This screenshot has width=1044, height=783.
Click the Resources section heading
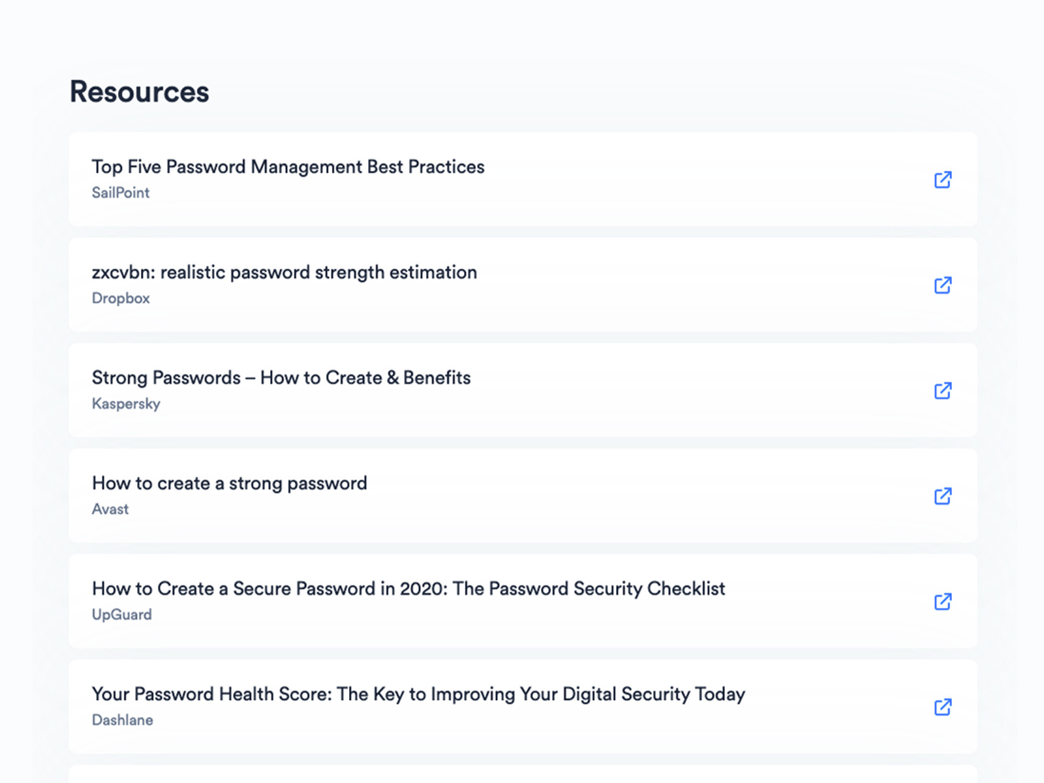[140, 92]
